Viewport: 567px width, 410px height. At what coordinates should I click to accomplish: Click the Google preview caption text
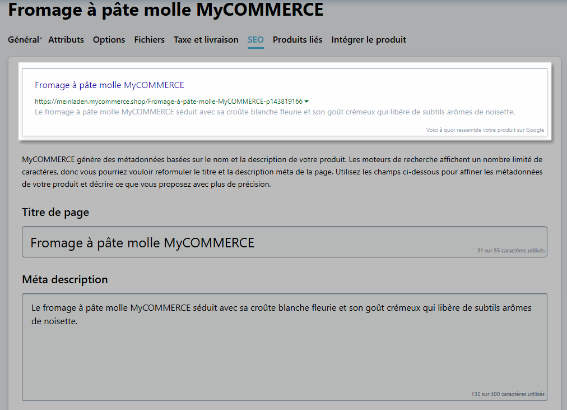(x=485, y=130)
